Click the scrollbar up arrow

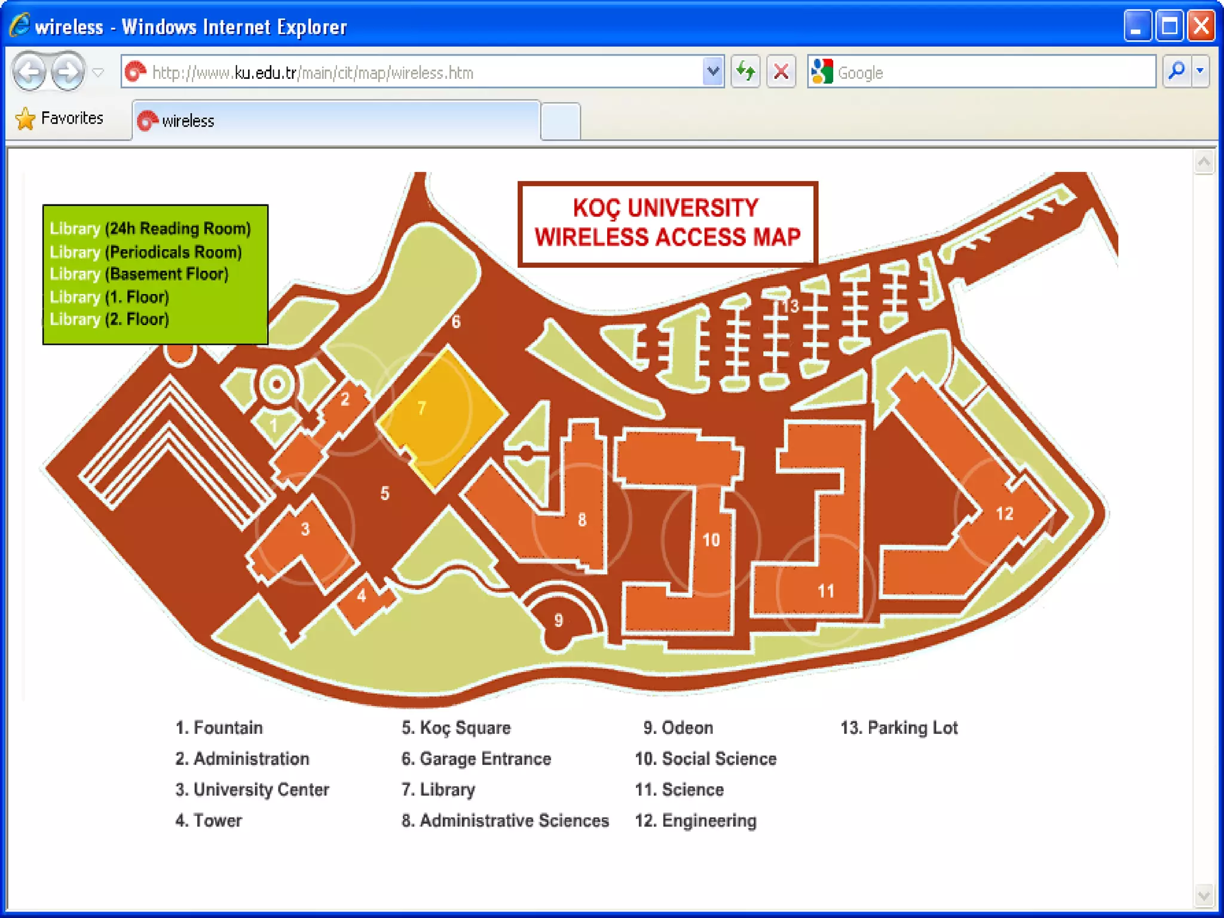1204,163
